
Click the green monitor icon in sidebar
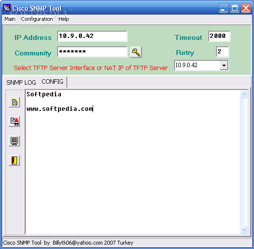click(x=15, y=141)
